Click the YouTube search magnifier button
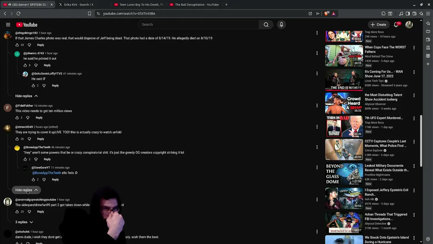This screenshot has width=433, height=244. point(266,24)
